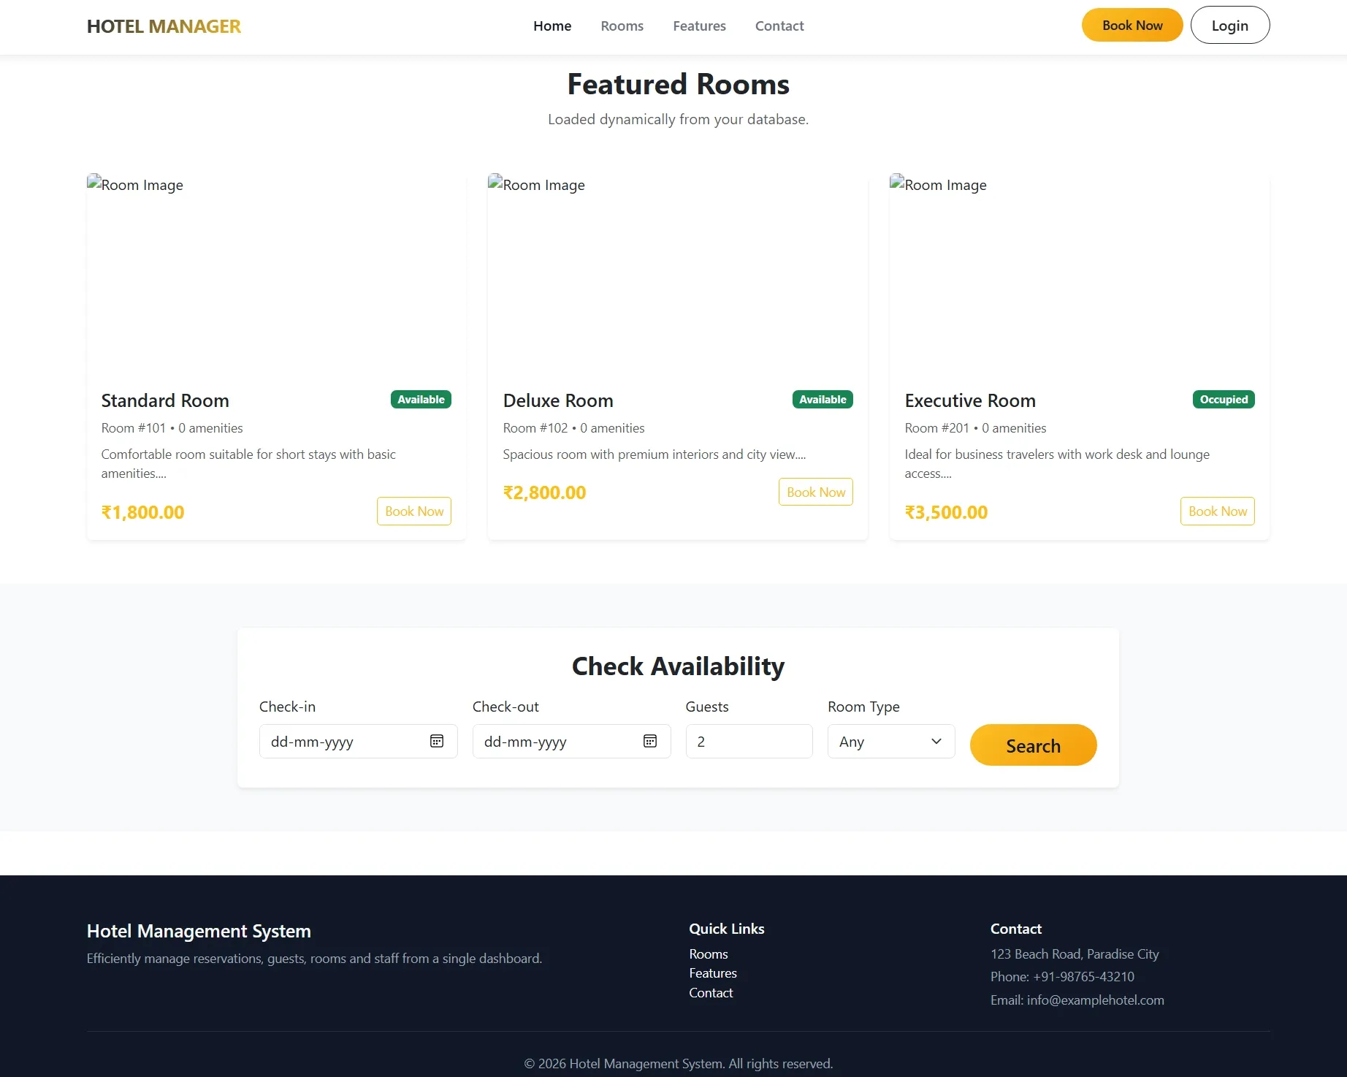Open Contact from the navigation bar
Viewport: 1347px width, 1077px height.
pos(779,26)
